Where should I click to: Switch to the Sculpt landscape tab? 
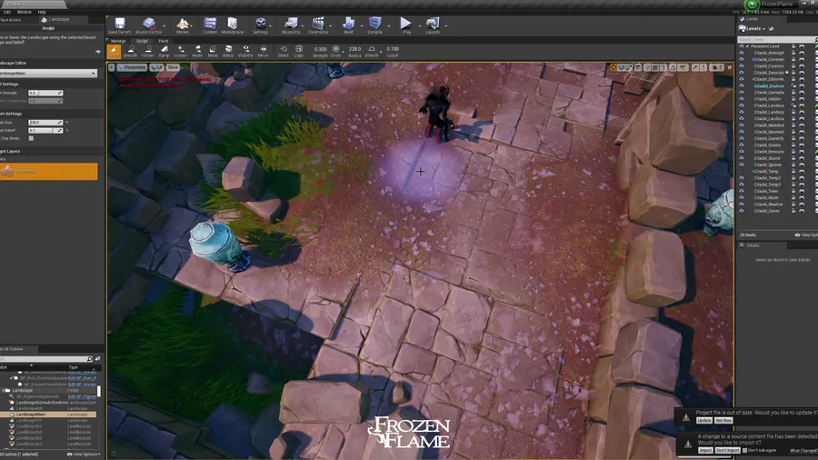pos(142,41)
